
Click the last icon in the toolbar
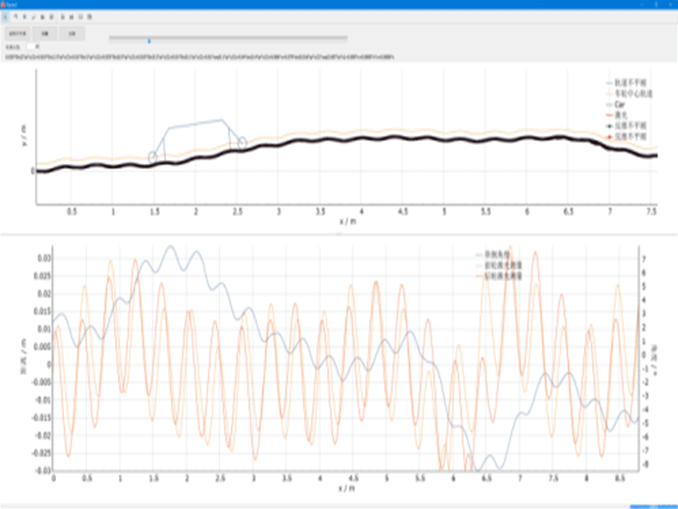click(x=90, y=17)
